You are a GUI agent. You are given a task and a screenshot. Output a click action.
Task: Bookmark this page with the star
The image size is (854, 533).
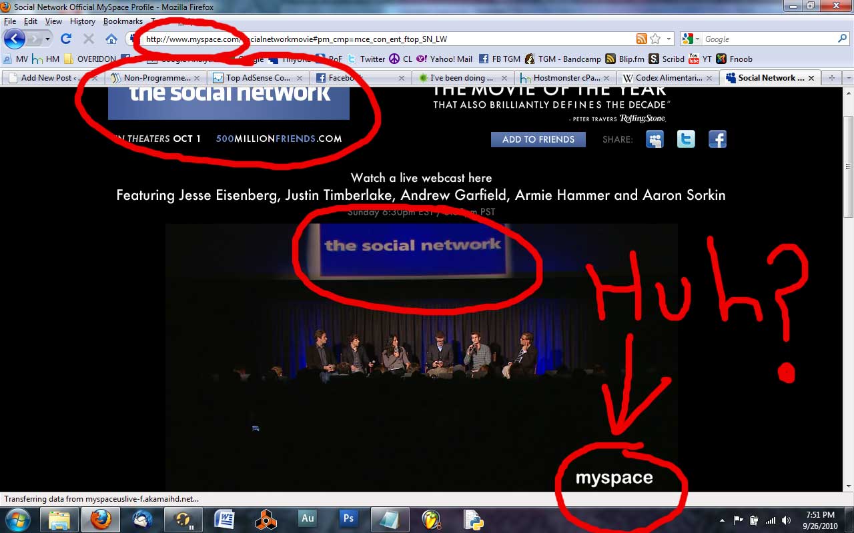655,39
